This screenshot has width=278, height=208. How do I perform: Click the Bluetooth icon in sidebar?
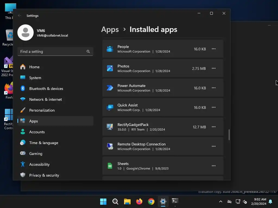pos(23,88)
